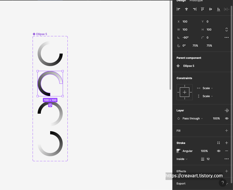Viewport: 233px width, 190px height.
Task: Edit stroke opacity 100% field
Action: pos(204,151)
